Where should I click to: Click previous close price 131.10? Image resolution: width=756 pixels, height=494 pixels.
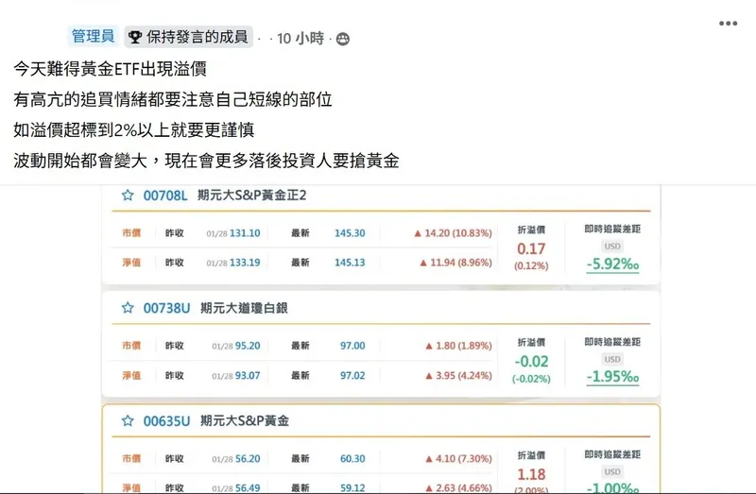click(245, 233)
